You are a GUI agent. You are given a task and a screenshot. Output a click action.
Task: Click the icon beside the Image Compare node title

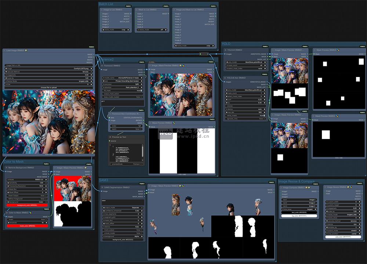(x=308, y=187)
